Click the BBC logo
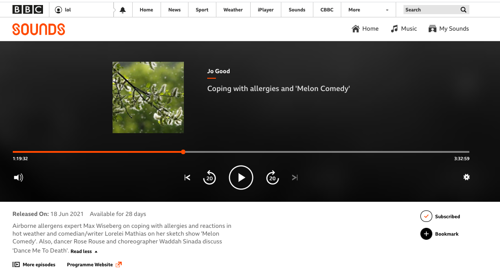The height and width of the screenshot is (280, 500). 27,10
